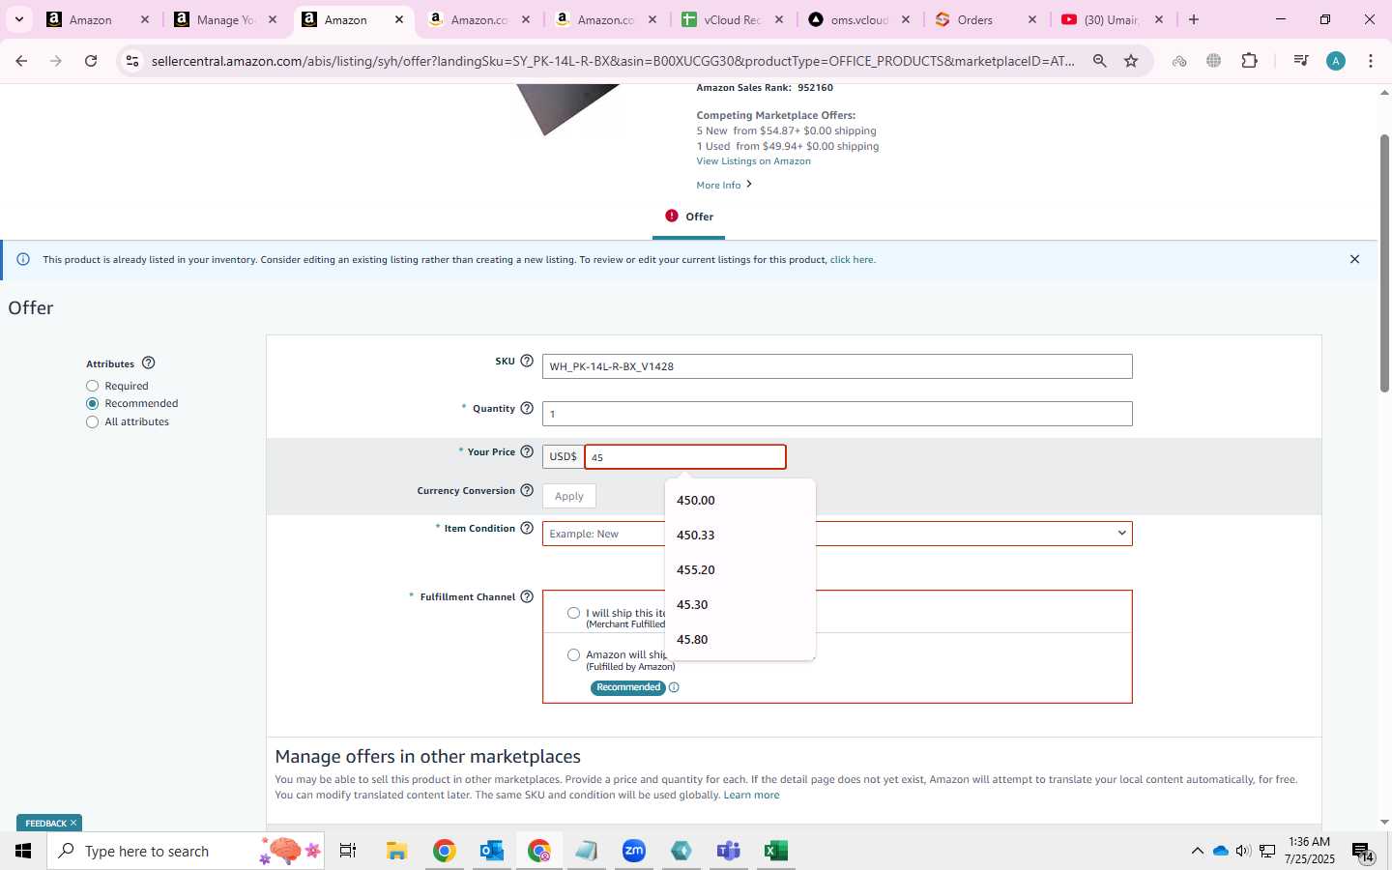Switch to the oms.vcloud browser tab
1392x870 pixels.
tap(858, 19)
